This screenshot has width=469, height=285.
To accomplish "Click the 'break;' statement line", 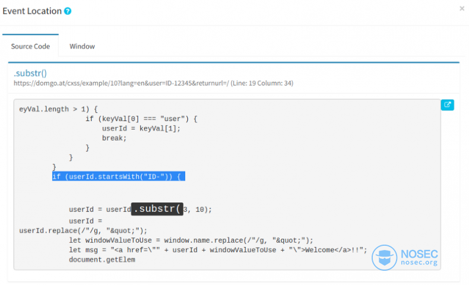I will pyautogui.click(x=114, y=138).
